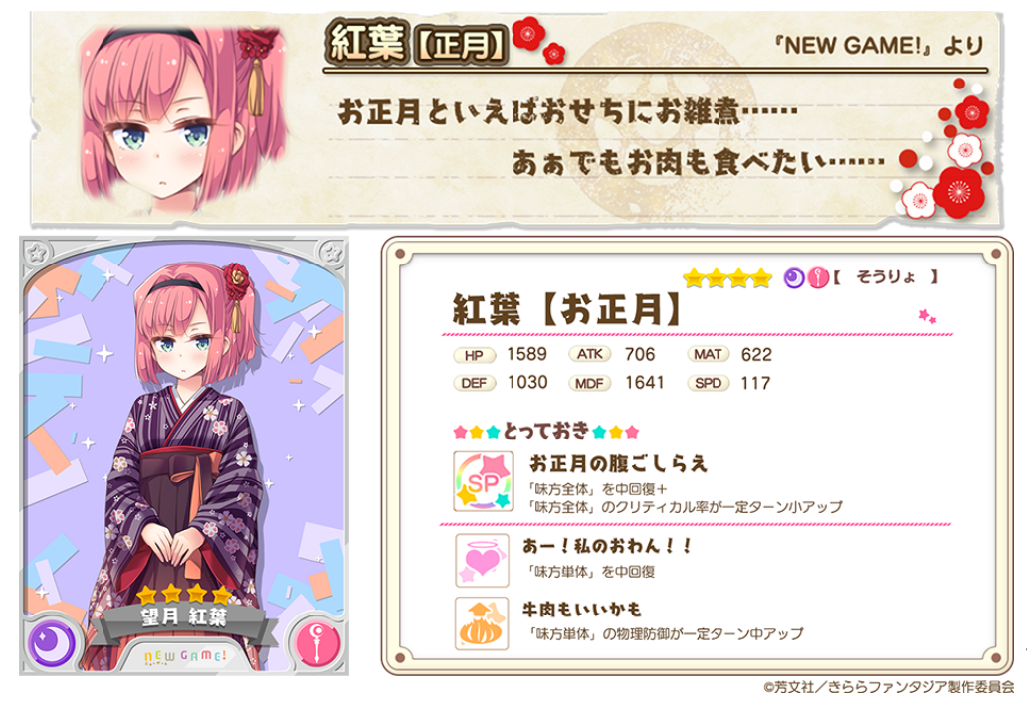Click the HP stat label
This screenshot has height=703, width=1027.
pos(474,355)
